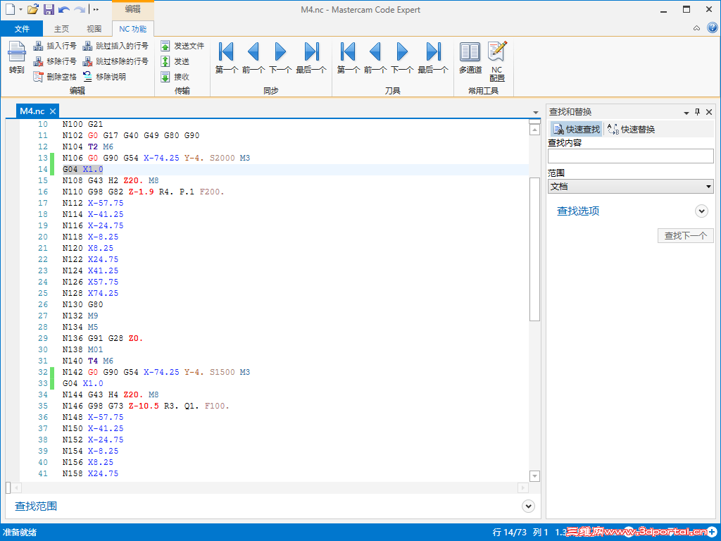
Task: Click 发送文件 send file
Action: coord(182,46)
